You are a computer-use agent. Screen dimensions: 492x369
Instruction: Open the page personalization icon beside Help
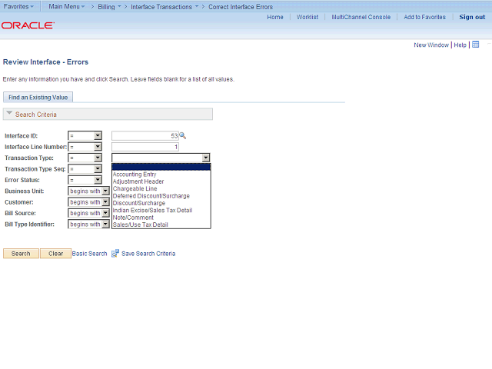tap(476, 45)
